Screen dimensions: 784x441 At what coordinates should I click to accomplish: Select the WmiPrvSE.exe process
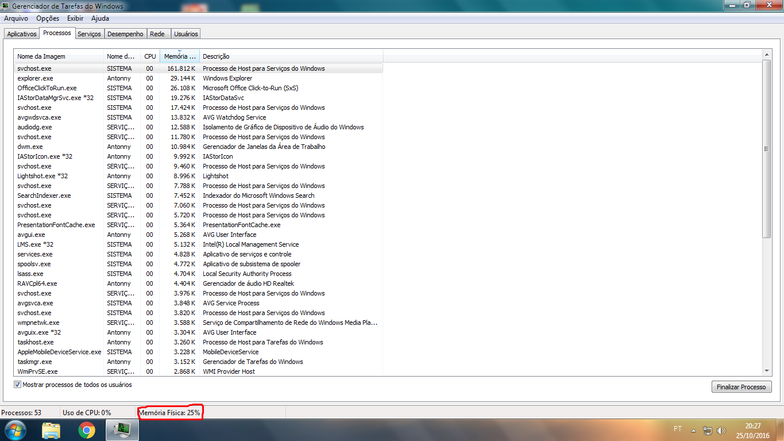[x=198, y=371]
